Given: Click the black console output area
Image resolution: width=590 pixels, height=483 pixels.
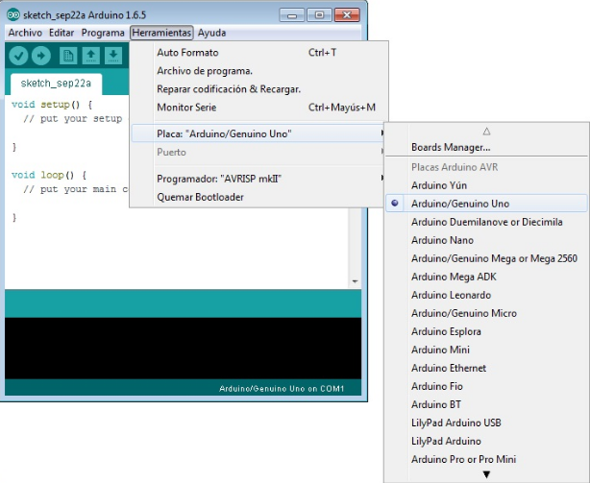Looking at the screenshot, I should pos(183,348).
